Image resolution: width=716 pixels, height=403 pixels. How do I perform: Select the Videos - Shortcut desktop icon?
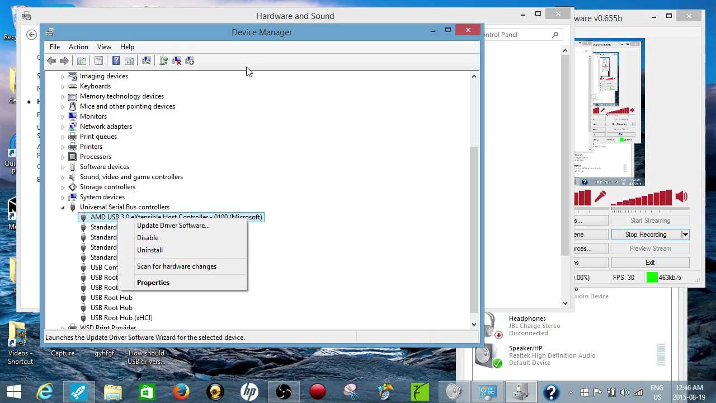coord(20,344)
